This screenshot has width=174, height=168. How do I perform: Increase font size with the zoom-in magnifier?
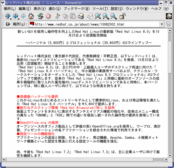106,17
